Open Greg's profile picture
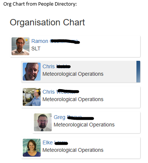The height and width of the screenshot is (163, 148). point(43,122)
